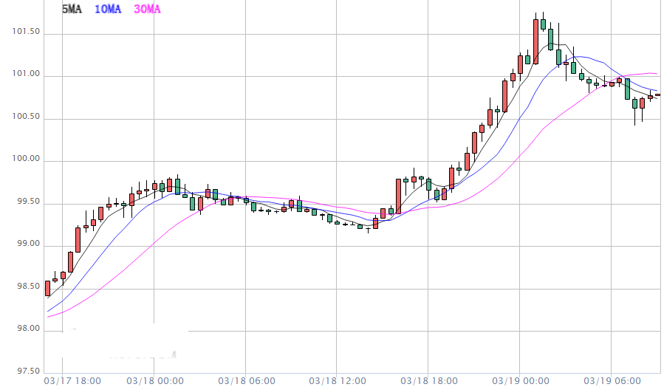664x387 pixels.
Task: Click the first red candlestick of the chart
Action: [47, 288]
